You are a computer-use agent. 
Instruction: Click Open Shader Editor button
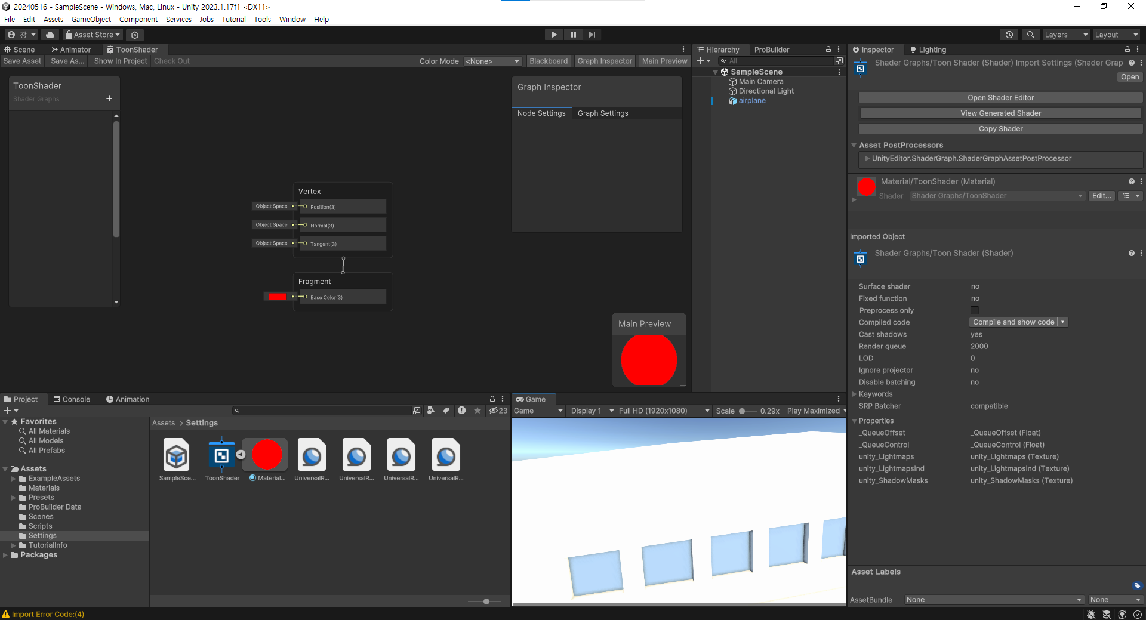1000,98
